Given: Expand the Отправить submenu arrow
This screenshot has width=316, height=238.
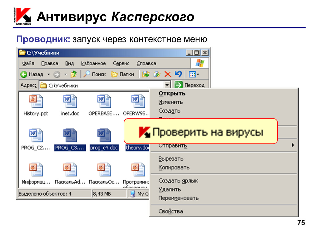Looking at the screenshot, I should (x=293, y=145).
